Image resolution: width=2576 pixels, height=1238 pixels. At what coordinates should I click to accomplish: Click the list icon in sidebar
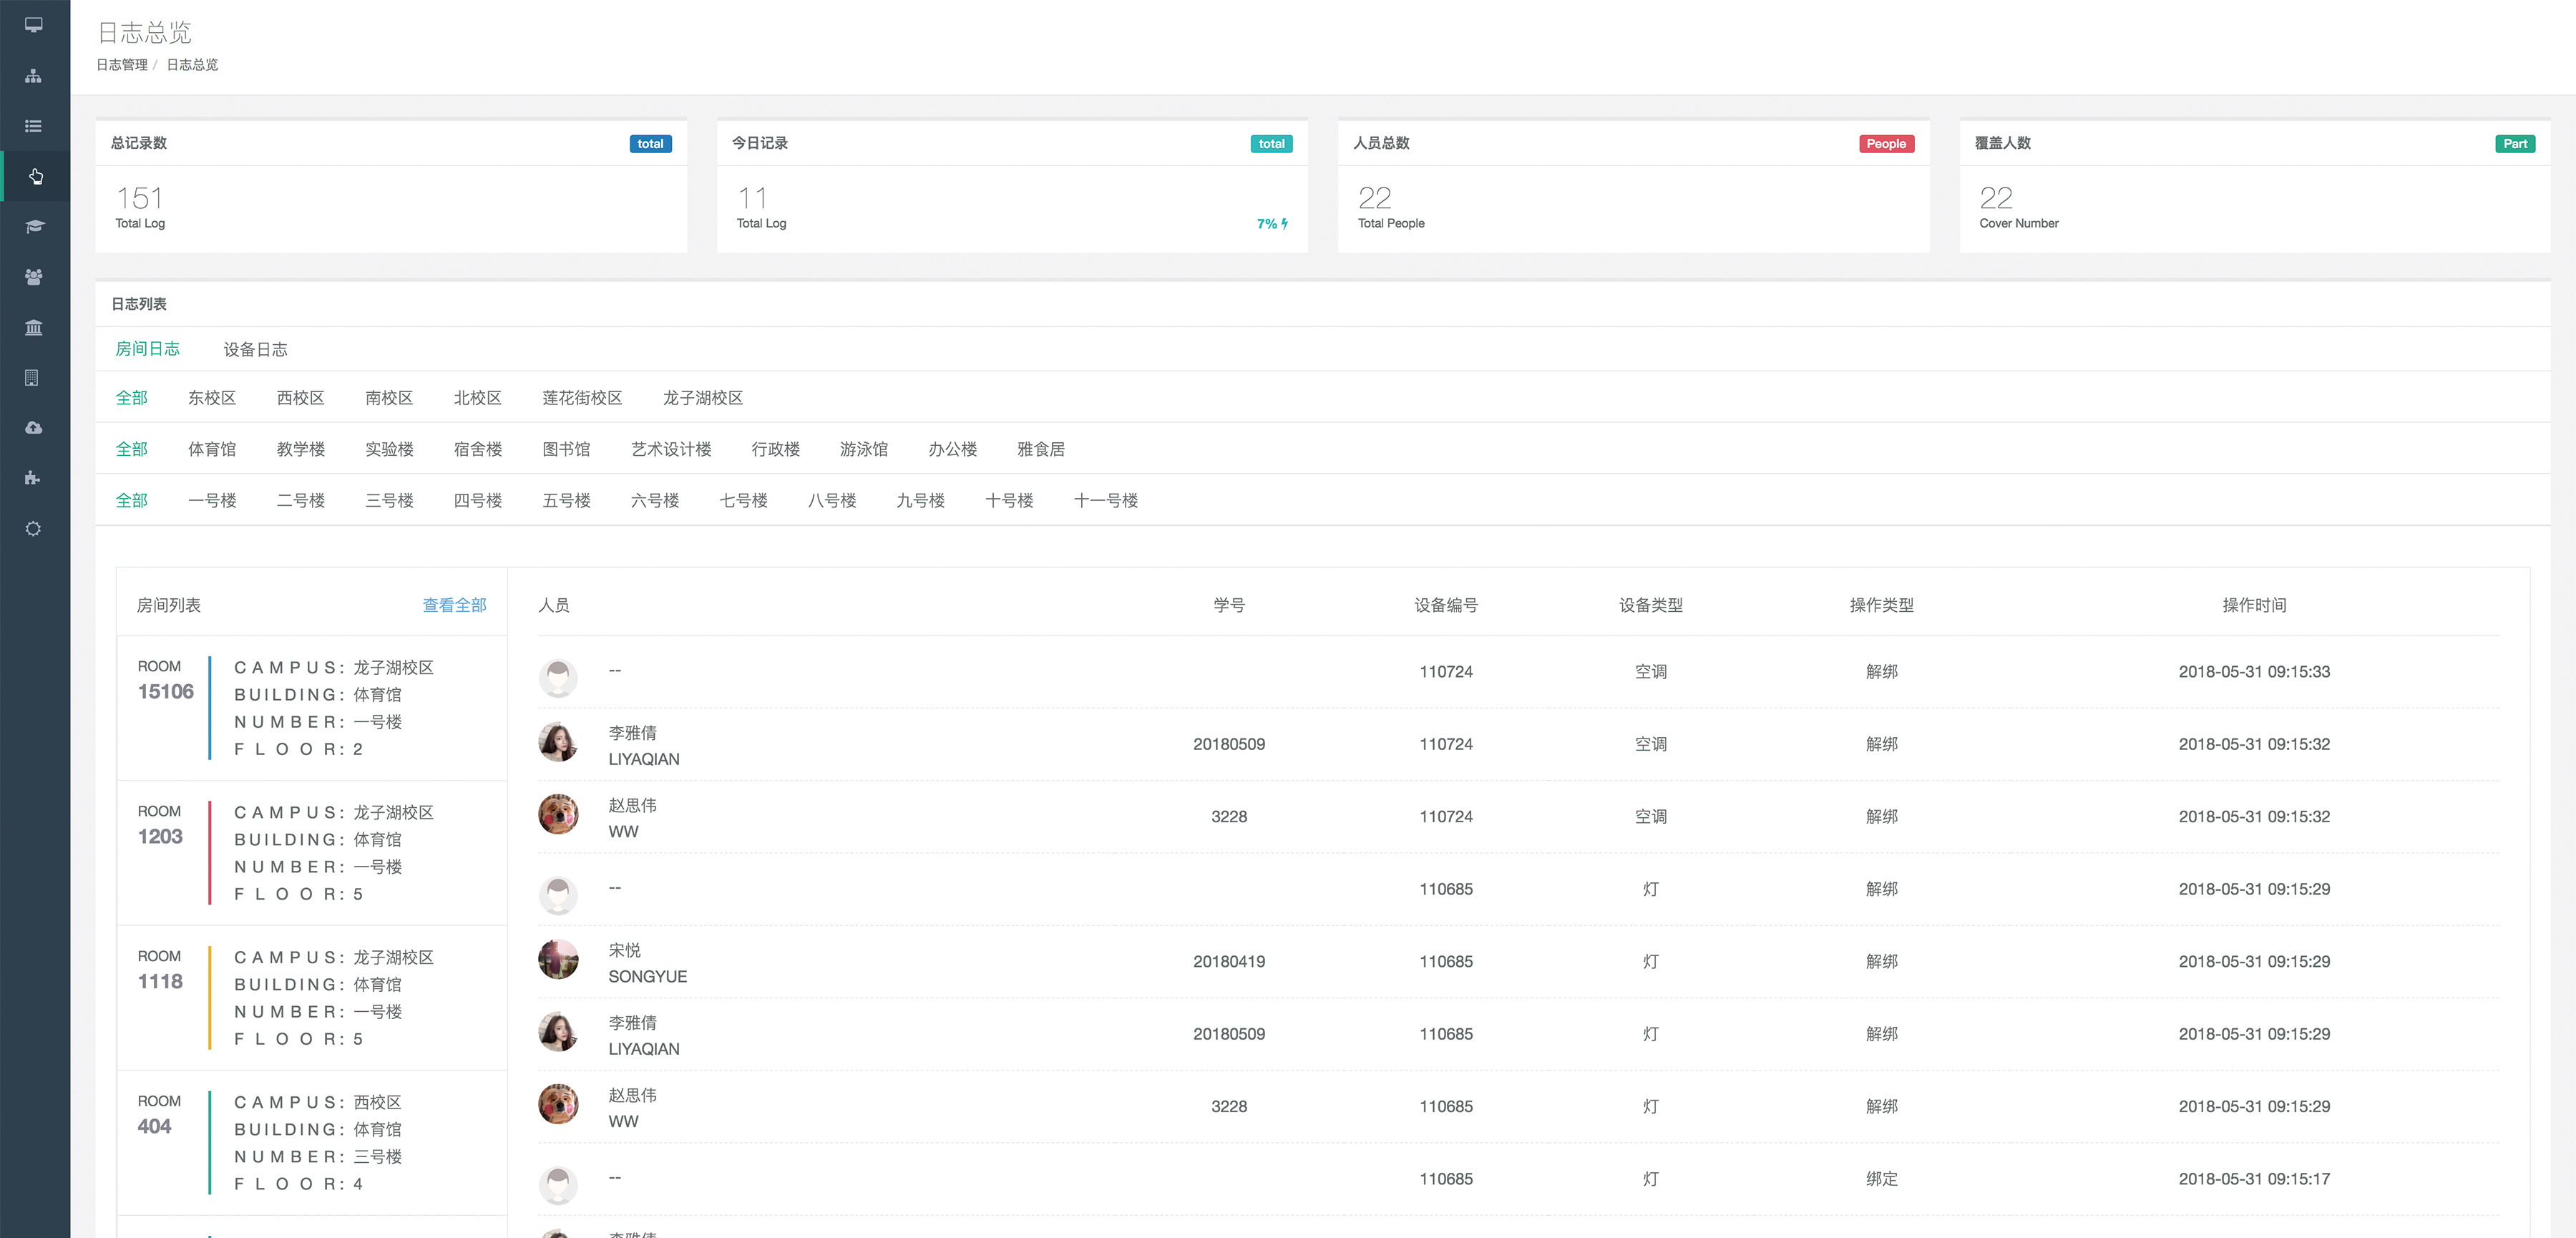(34, 126)
